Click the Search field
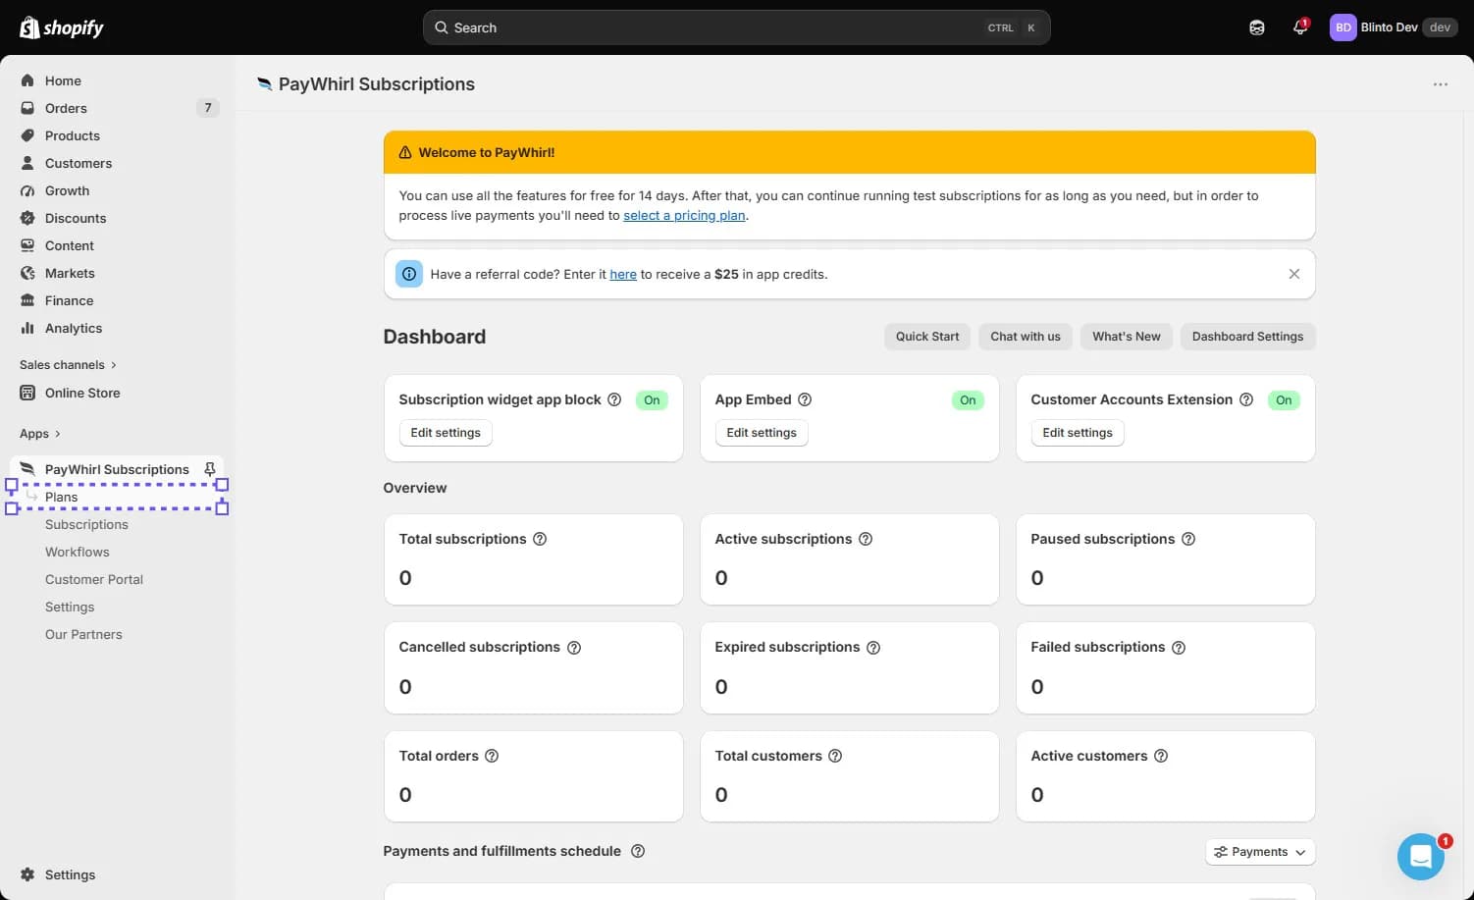 tap(737, 27)
